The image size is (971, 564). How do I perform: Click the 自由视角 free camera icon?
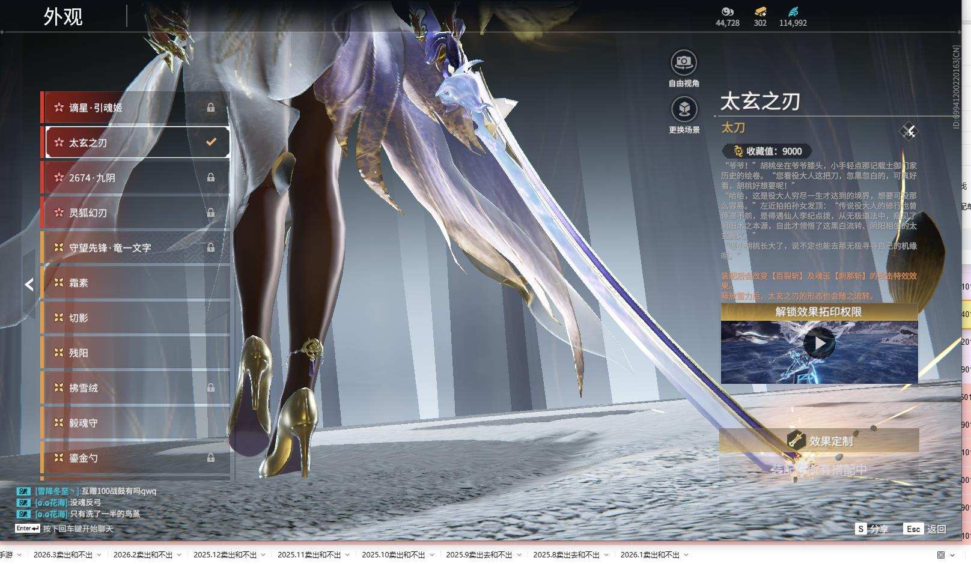(683, 62)
